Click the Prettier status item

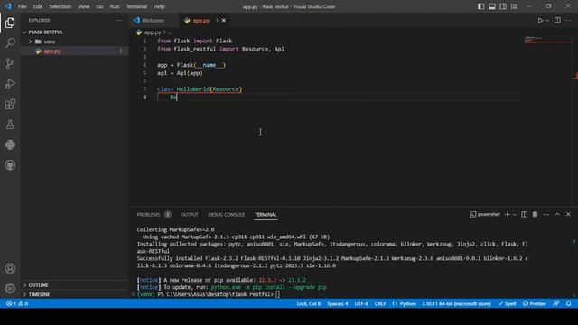tap(534, 303)
